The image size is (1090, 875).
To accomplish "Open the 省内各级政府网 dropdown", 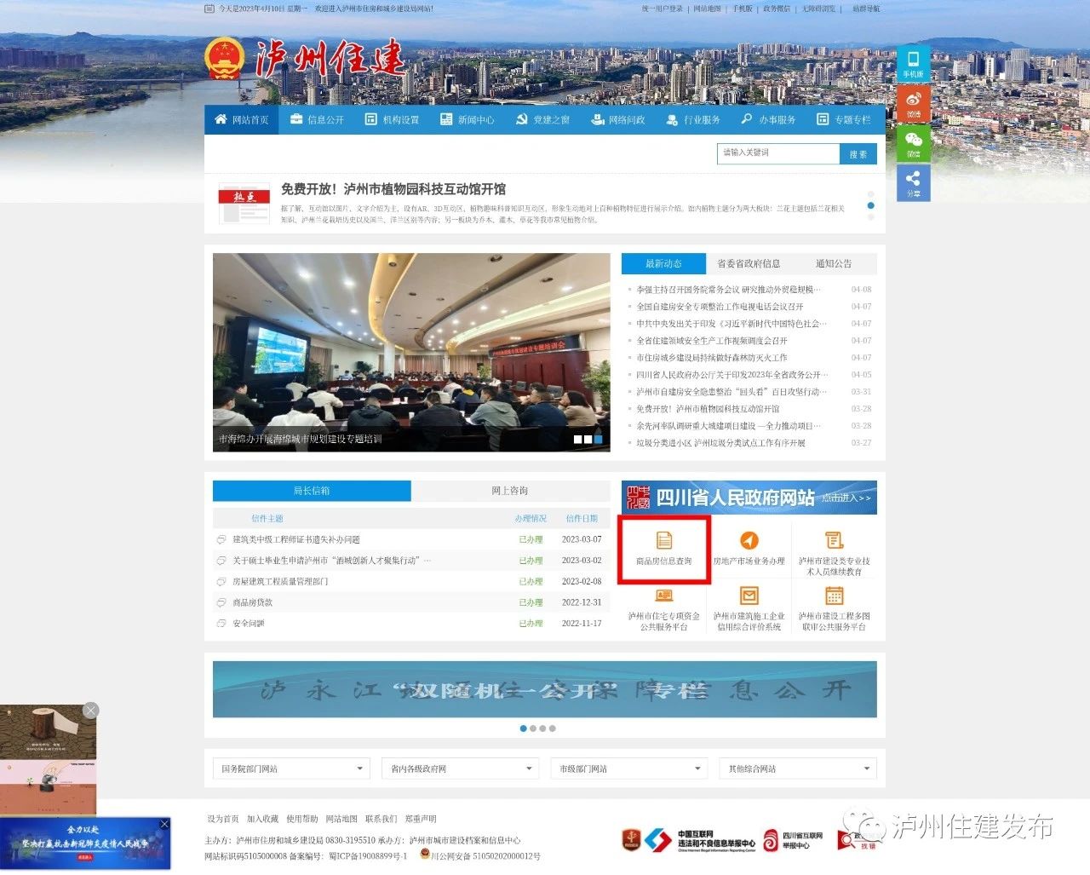I will (x=459, y=768).
